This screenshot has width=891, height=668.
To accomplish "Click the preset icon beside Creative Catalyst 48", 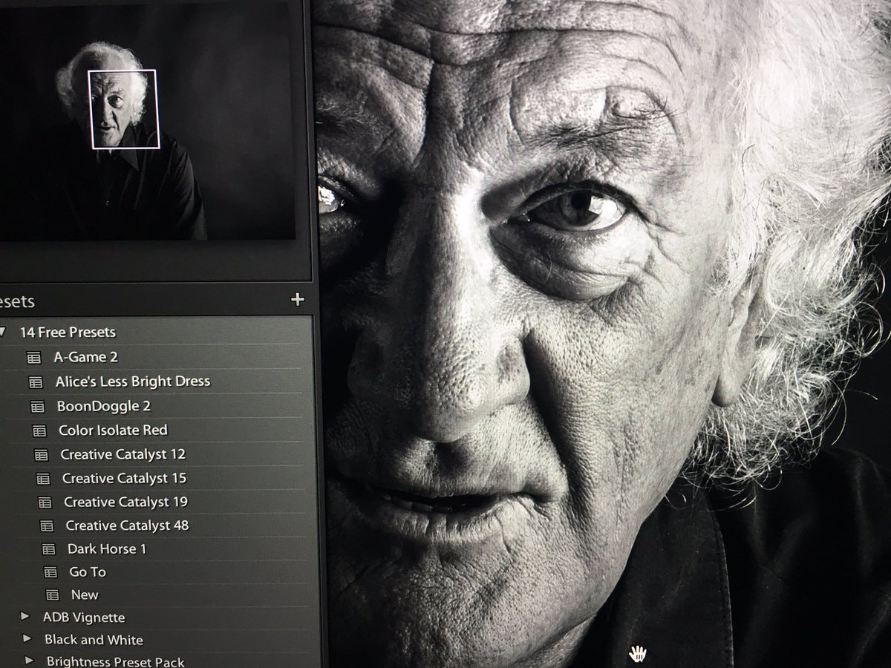I will click(x=47, y=525).
